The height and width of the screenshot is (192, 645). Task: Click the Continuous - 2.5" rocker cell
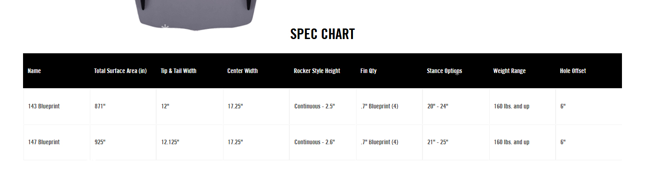point(314,106)
